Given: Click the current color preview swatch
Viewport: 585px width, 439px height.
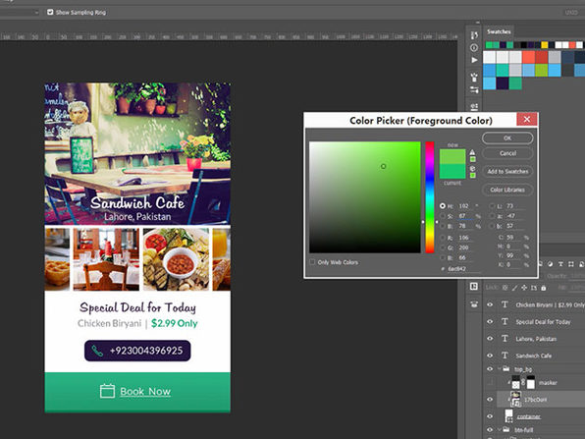Looking at the screenshot, I should (452, 171).
